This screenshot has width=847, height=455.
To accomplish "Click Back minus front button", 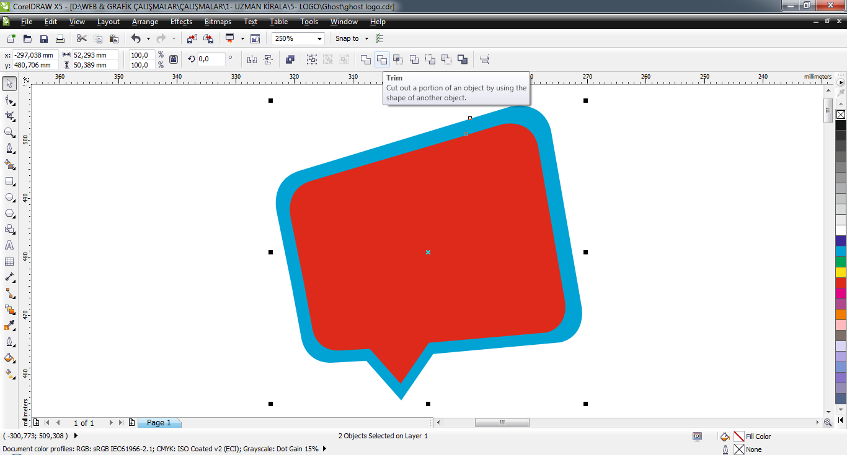I will 446,59.
